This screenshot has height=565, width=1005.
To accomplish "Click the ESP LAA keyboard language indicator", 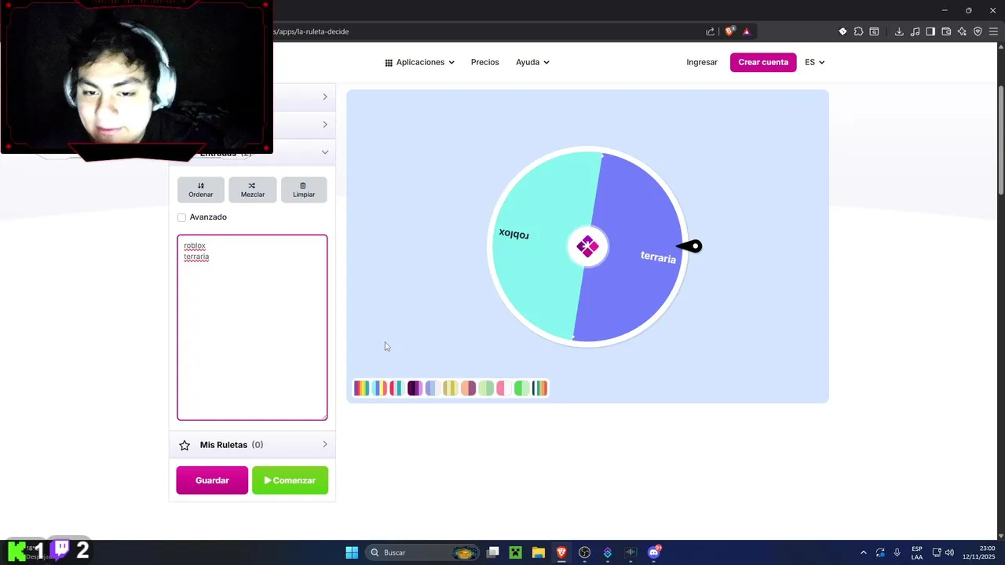I will point(917,552).
